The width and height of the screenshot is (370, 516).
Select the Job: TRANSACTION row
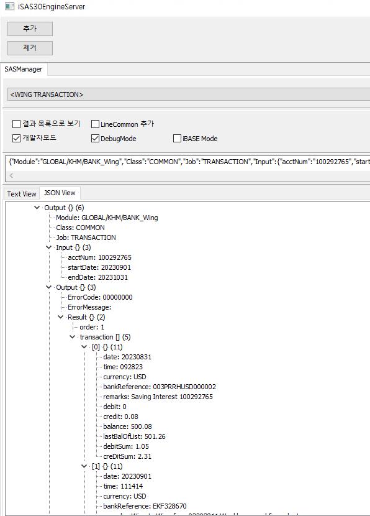click(x=86, y=237)
